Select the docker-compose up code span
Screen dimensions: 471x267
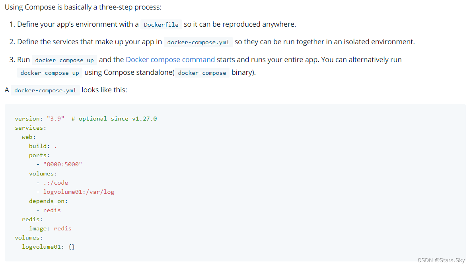[49, 72]
